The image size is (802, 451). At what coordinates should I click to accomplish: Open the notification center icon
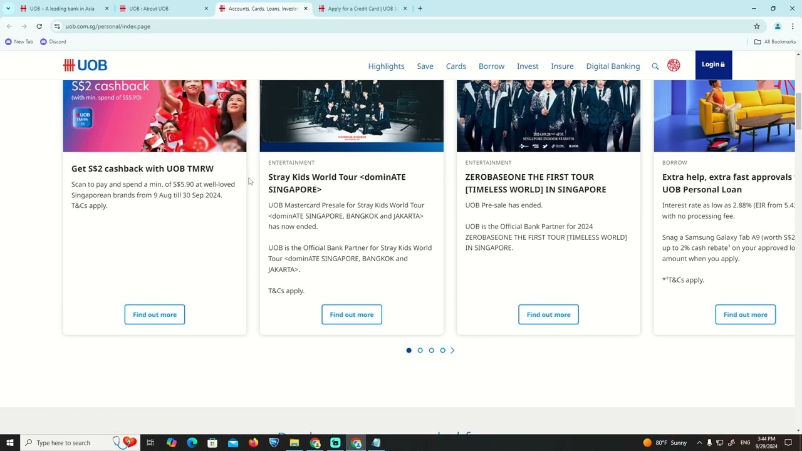click(x=788, y=443)
